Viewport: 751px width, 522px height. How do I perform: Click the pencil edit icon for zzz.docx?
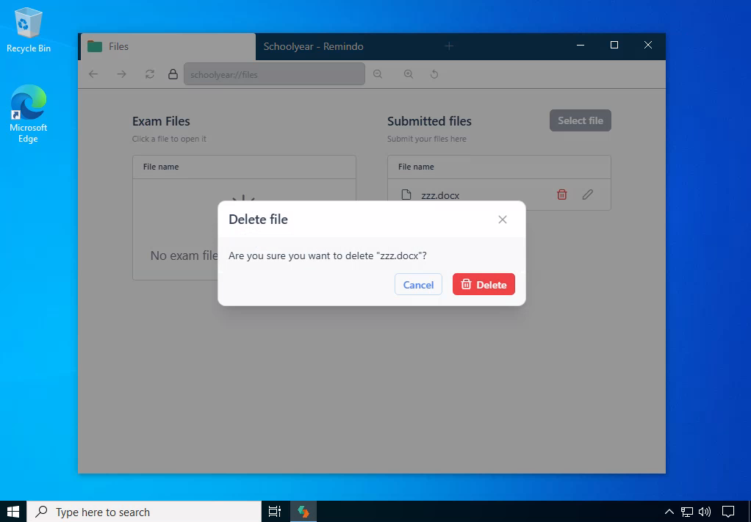point(587,195)
